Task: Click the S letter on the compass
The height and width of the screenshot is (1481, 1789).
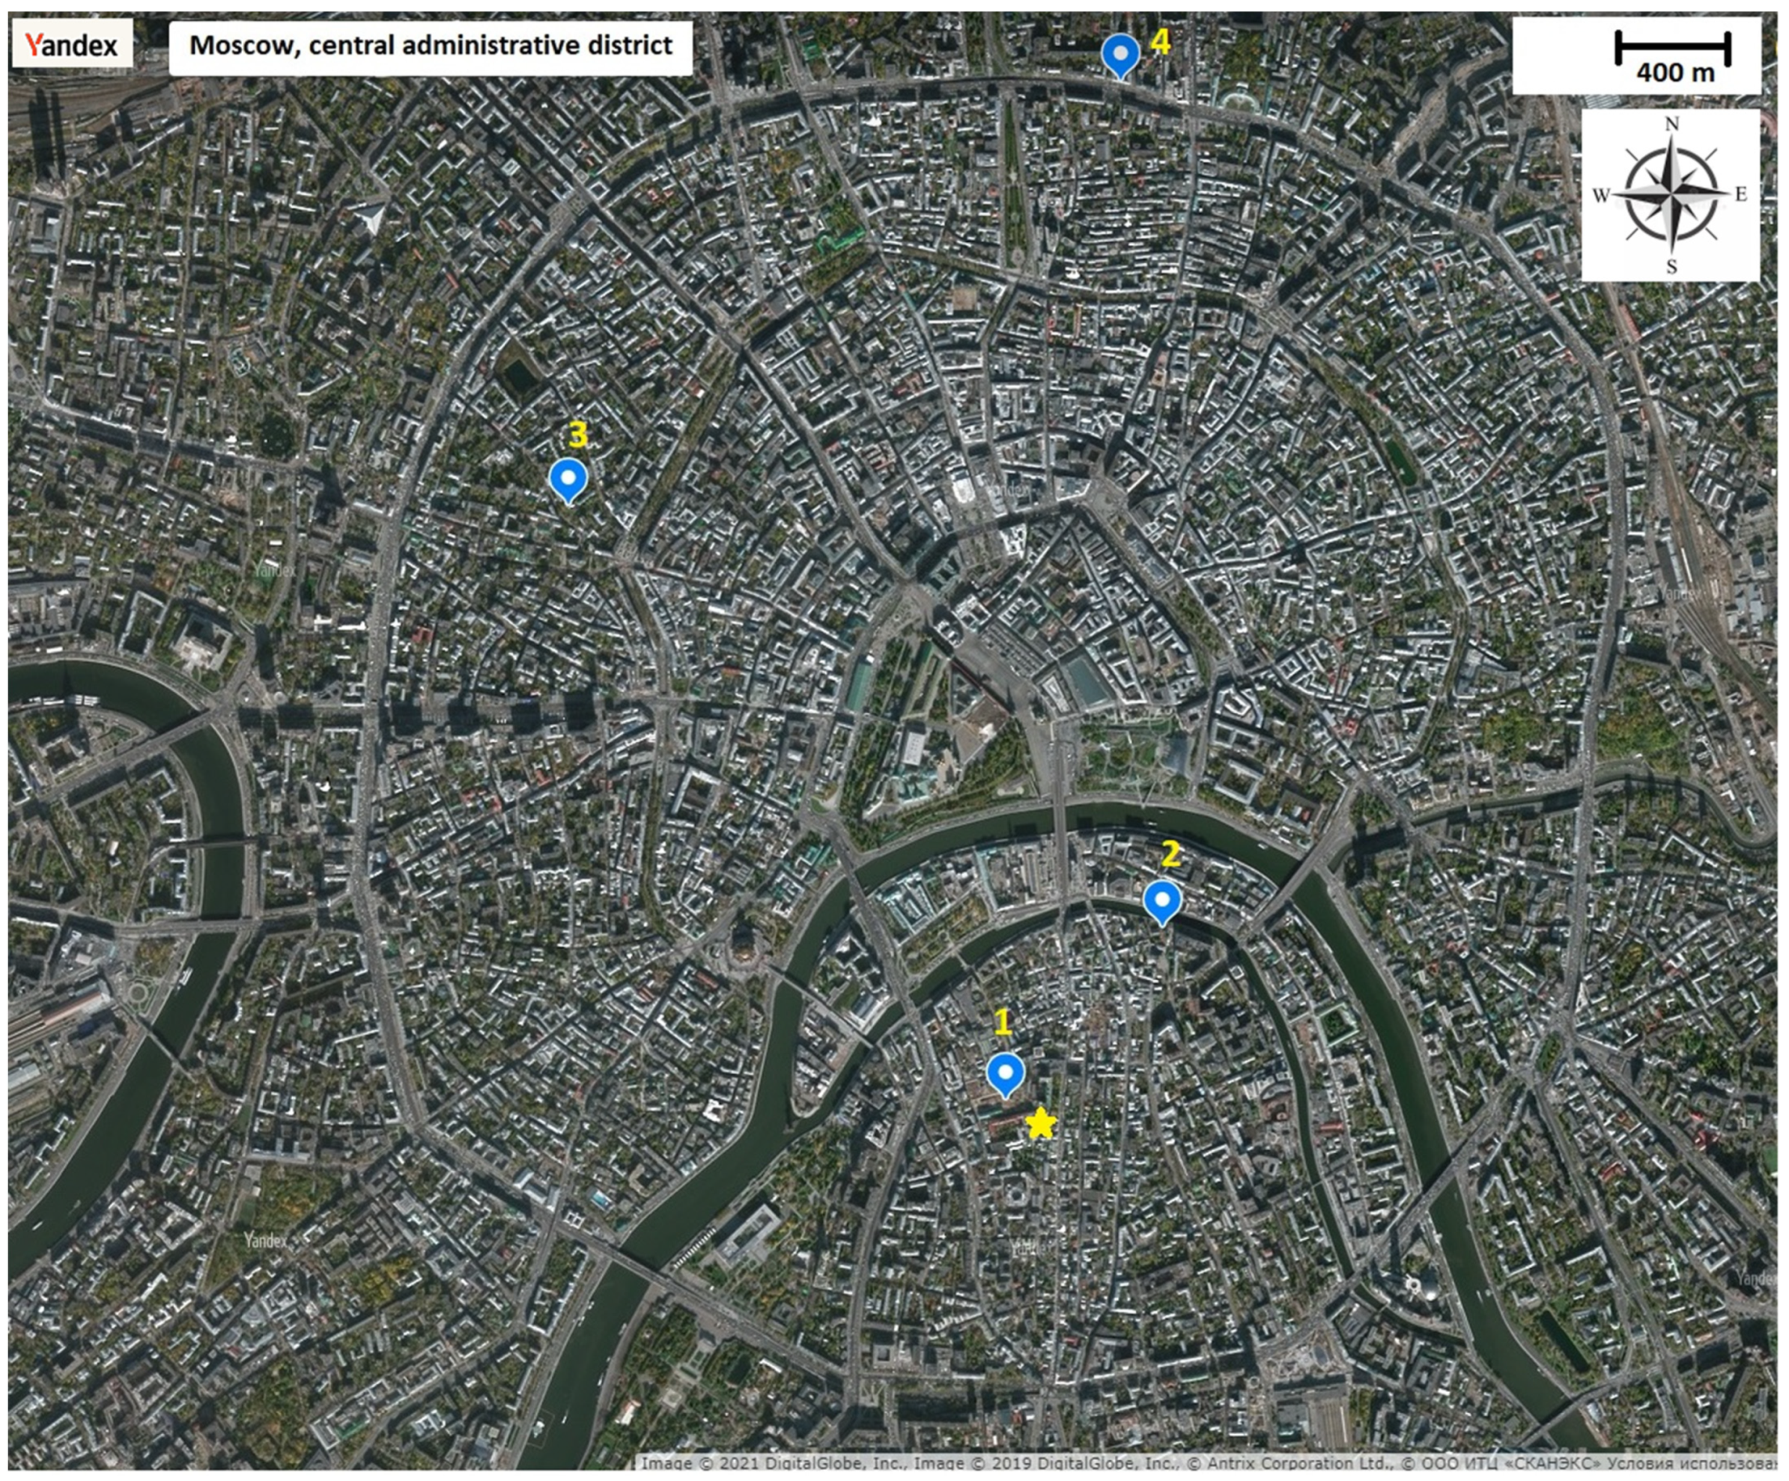Action: [x=1671, y=267]
